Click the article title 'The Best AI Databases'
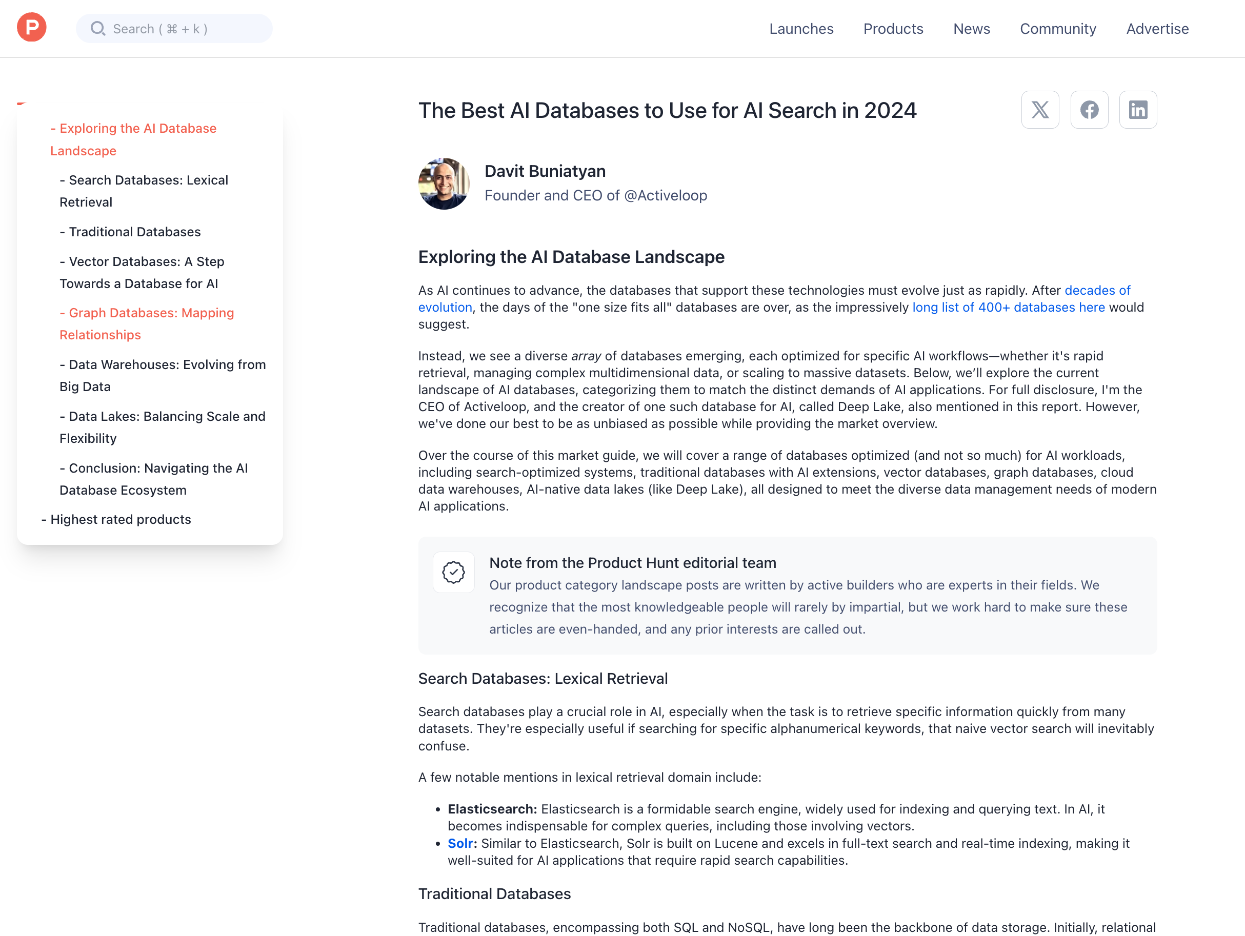This screenshot has width=1245, height=936. [667, 110]
